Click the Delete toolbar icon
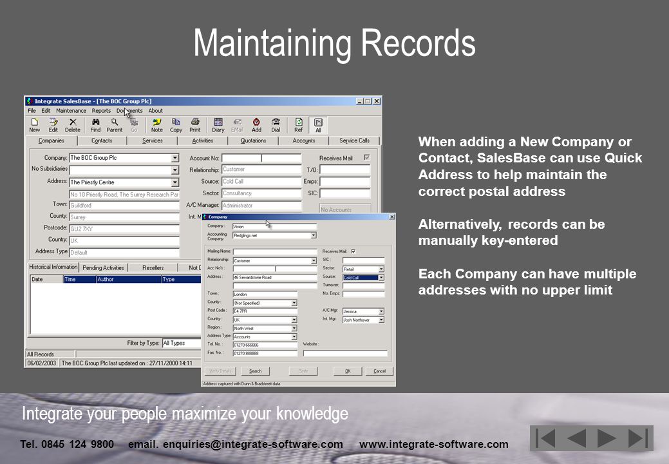This screenshot has width=669, height=464. (x=73, y=125)
